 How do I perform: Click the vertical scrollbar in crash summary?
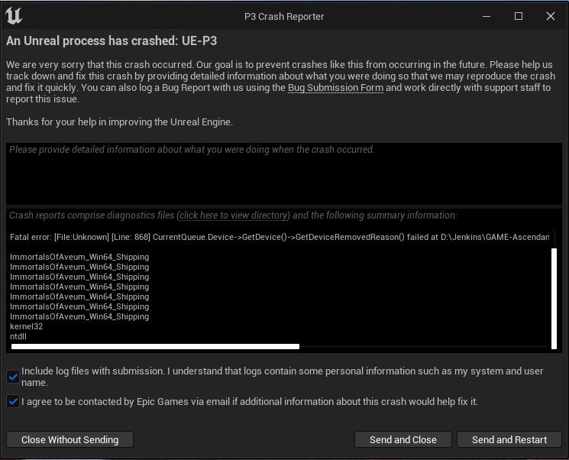tap(554, 296)
